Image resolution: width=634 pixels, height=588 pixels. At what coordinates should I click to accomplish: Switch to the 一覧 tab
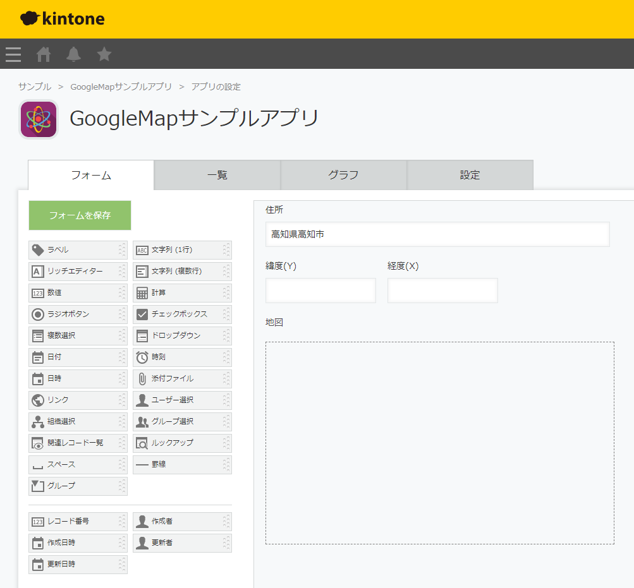[217, 175]
